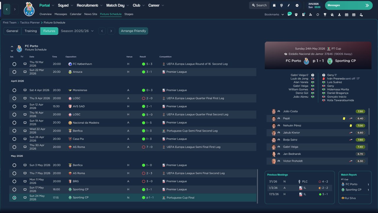Click the date 31/5/2026 display
The height and width of the screenshot is (213, 378).
tap(314, 4)
